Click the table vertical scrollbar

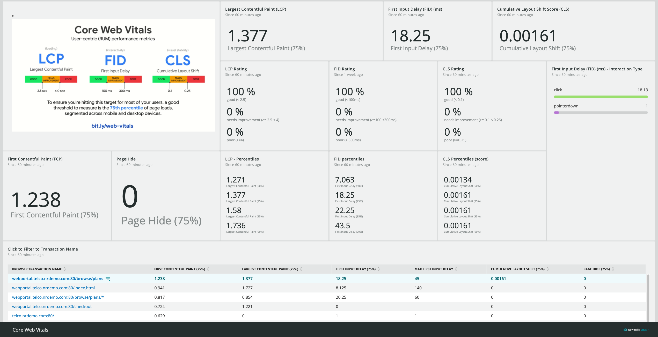648,298
